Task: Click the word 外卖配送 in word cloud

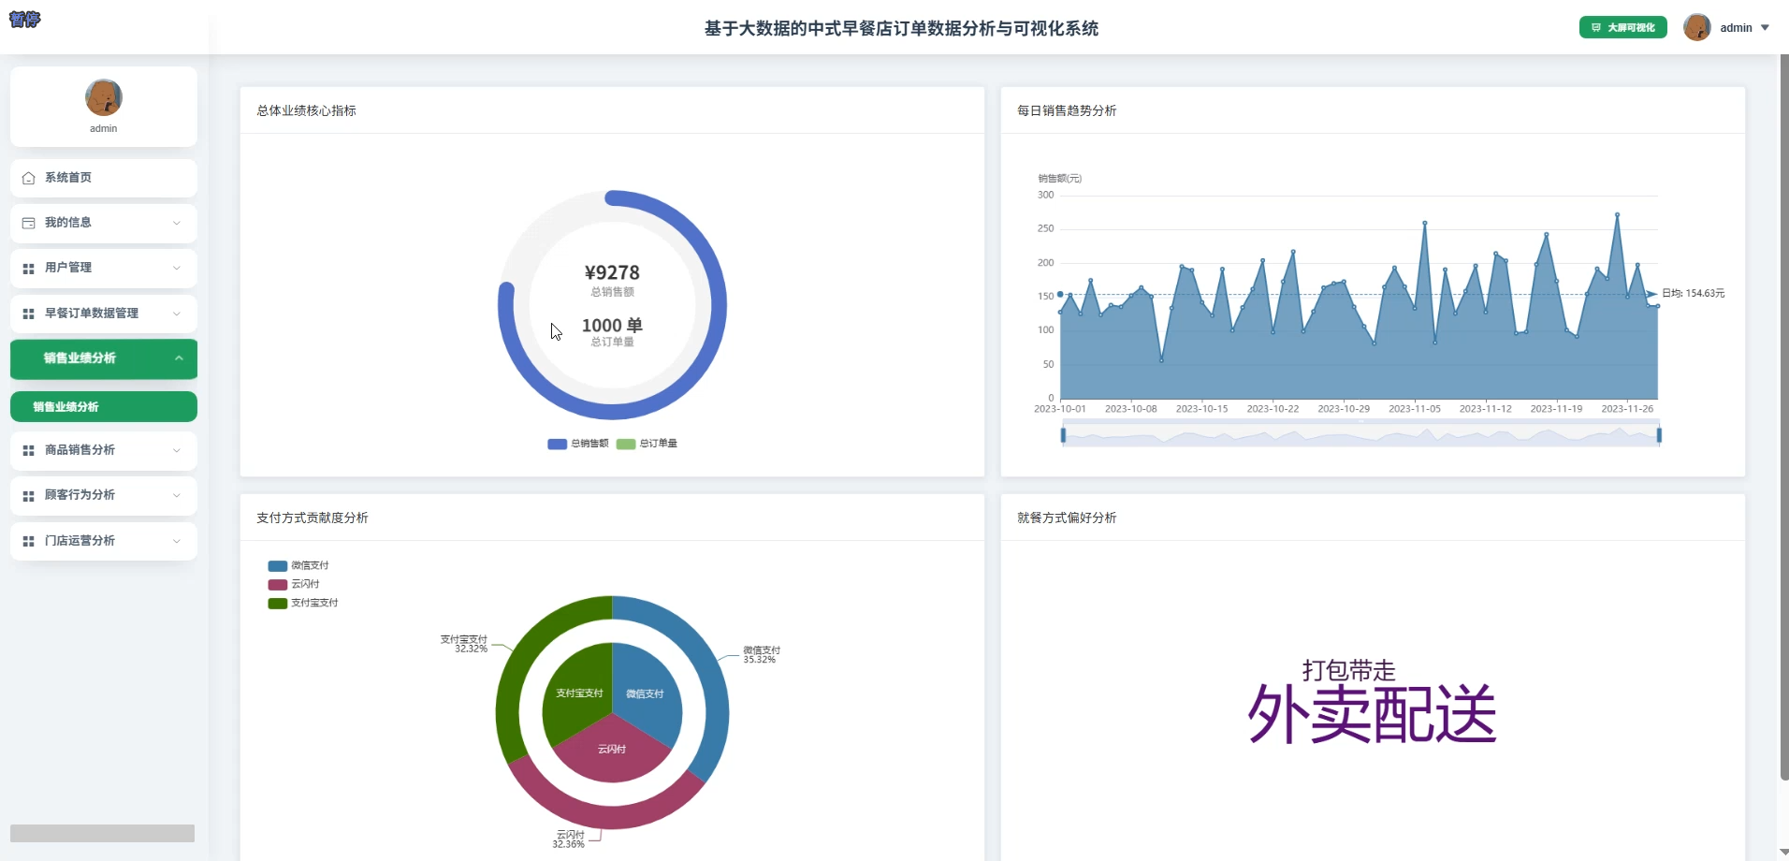Action: (x=1372, y=714)
